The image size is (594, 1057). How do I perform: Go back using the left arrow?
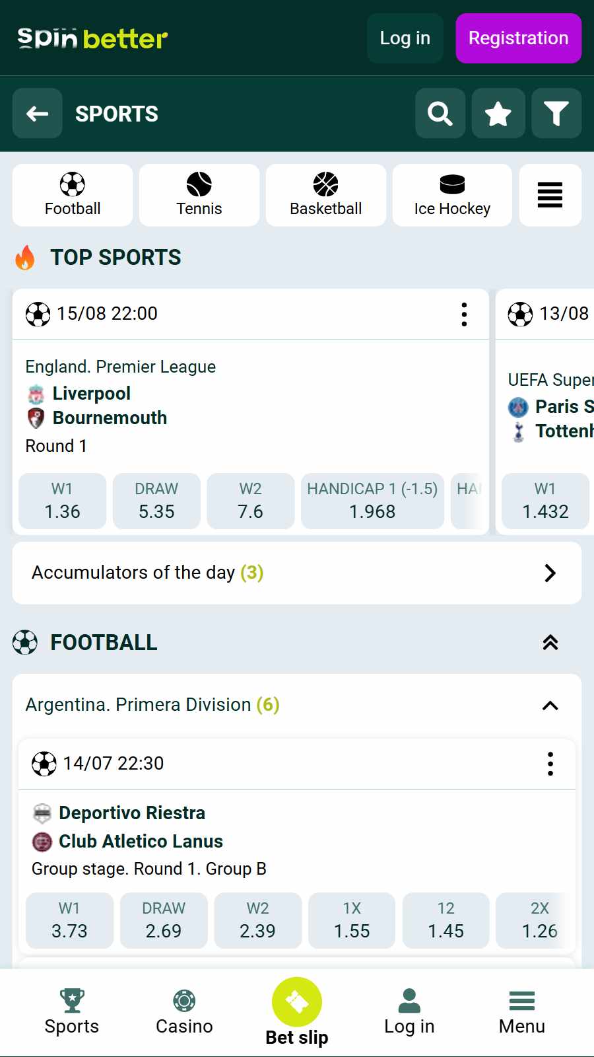[38, 114]
